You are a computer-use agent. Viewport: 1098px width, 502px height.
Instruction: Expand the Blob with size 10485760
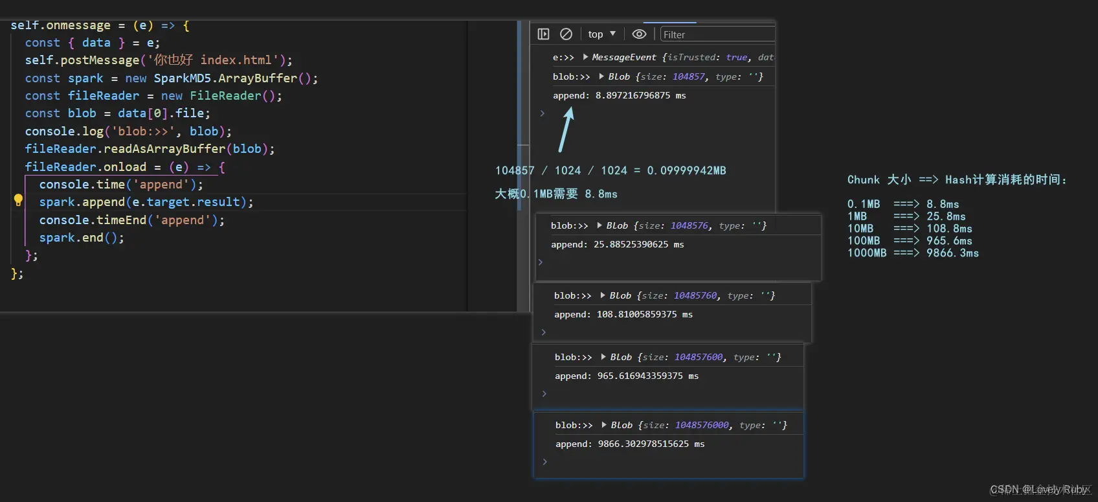[x=603, y=295]
